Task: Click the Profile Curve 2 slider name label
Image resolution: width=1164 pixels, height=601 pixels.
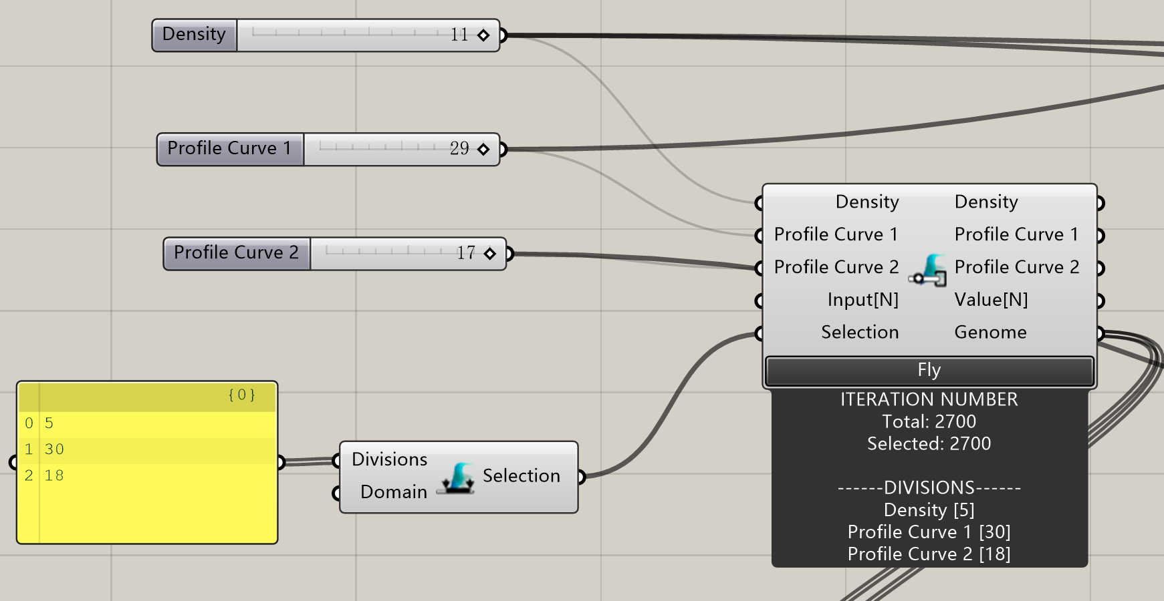Action: tap(236, 253)
